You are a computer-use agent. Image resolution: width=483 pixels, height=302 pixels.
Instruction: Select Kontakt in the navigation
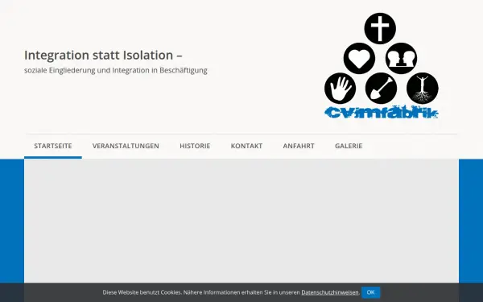(x=246, y=146)
